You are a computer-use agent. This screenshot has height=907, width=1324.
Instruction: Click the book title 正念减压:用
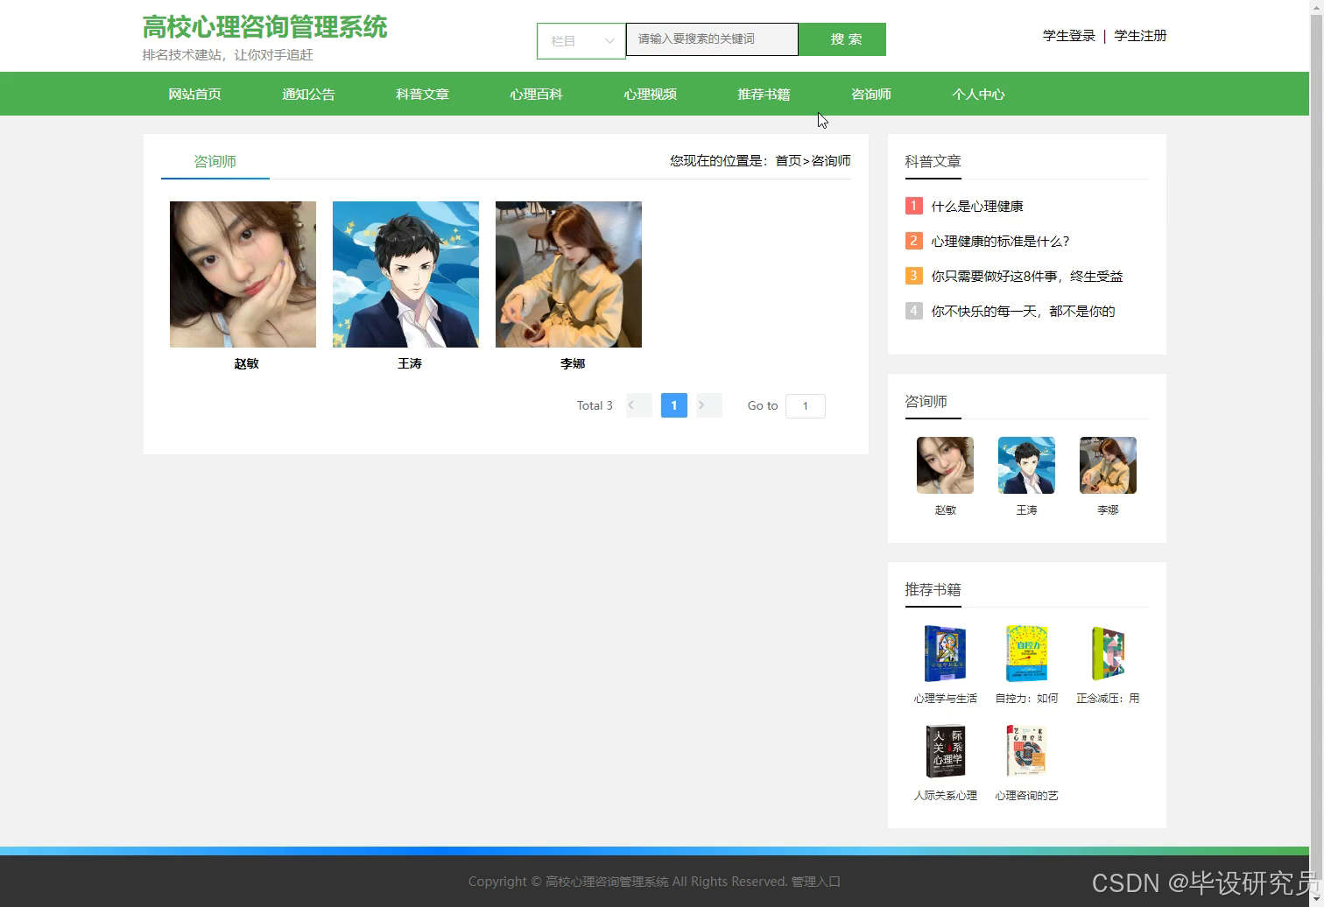(x=1108, y=699)
